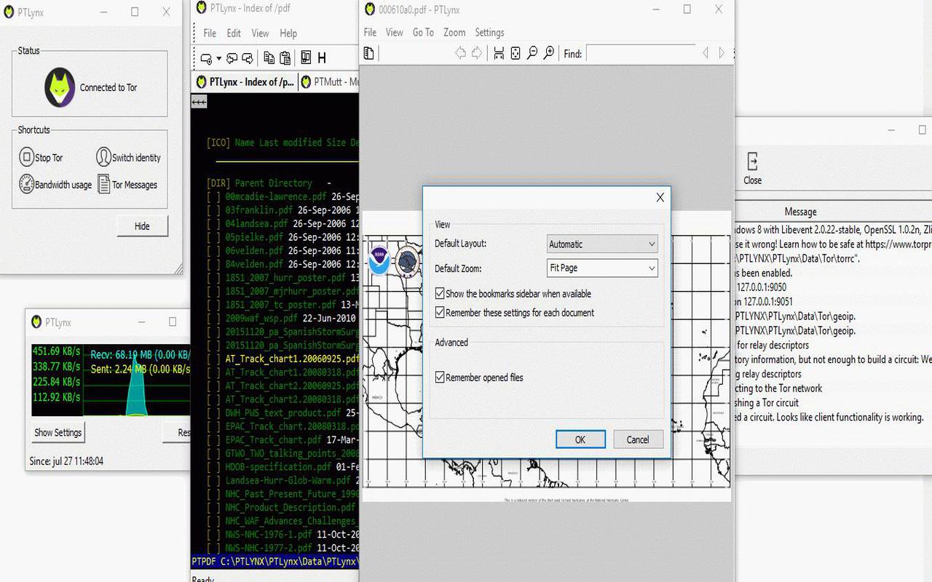This screenshot has height=582, width=932.
Task: Click the settings panel icon before H
Action: [x=306, y=58]
